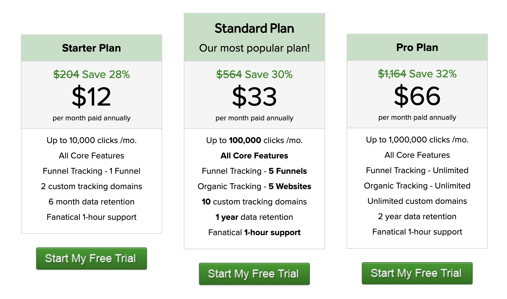
Task: Click Start My Free Trial under Standard Plan
Action: (x=254, y=274)
